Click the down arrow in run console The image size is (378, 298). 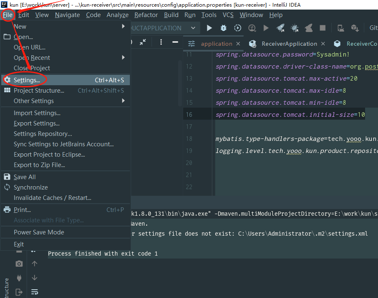35,278
